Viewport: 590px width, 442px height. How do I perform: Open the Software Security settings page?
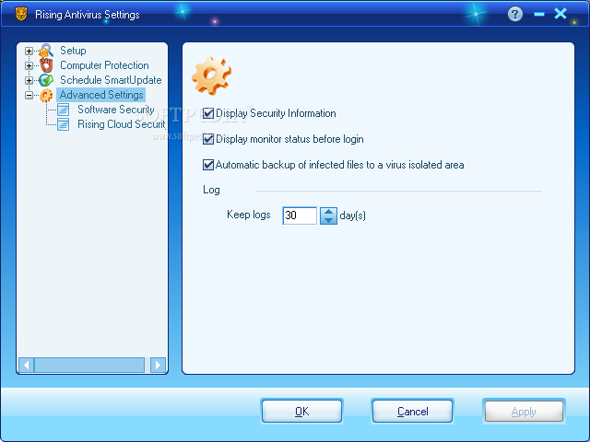pos(116,110)
